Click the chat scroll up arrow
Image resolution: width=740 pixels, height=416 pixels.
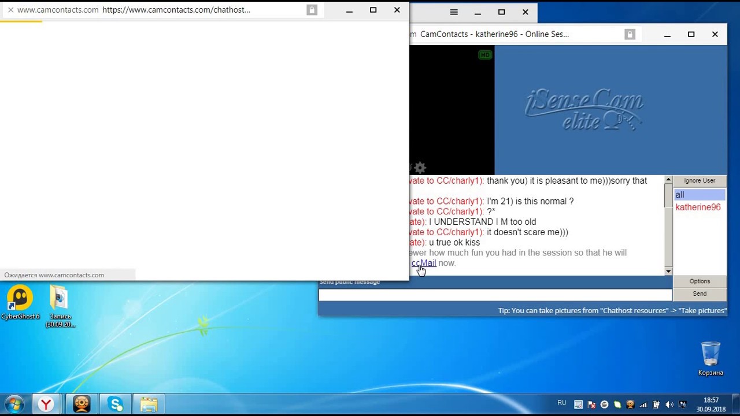tap(668, 180)
